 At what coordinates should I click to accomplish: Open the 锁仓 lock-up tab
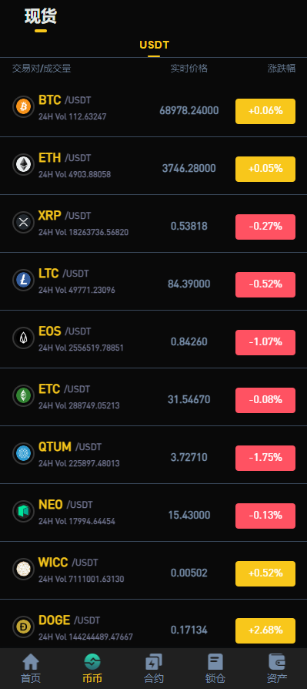(x=215, y=668)
